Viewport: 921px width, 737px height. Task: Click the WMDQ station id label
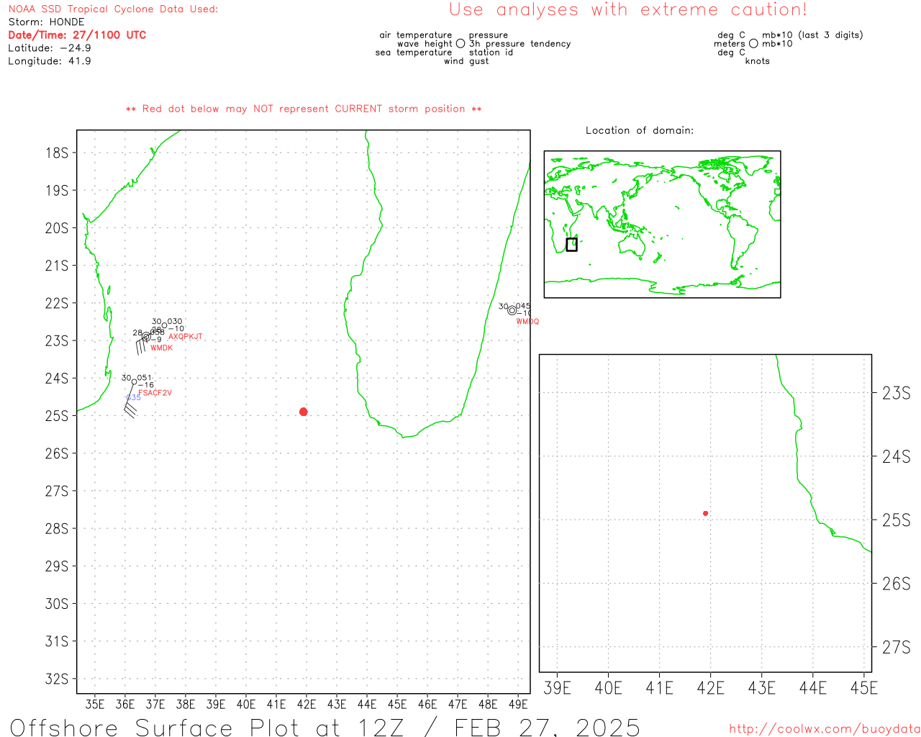pos(527,322)
